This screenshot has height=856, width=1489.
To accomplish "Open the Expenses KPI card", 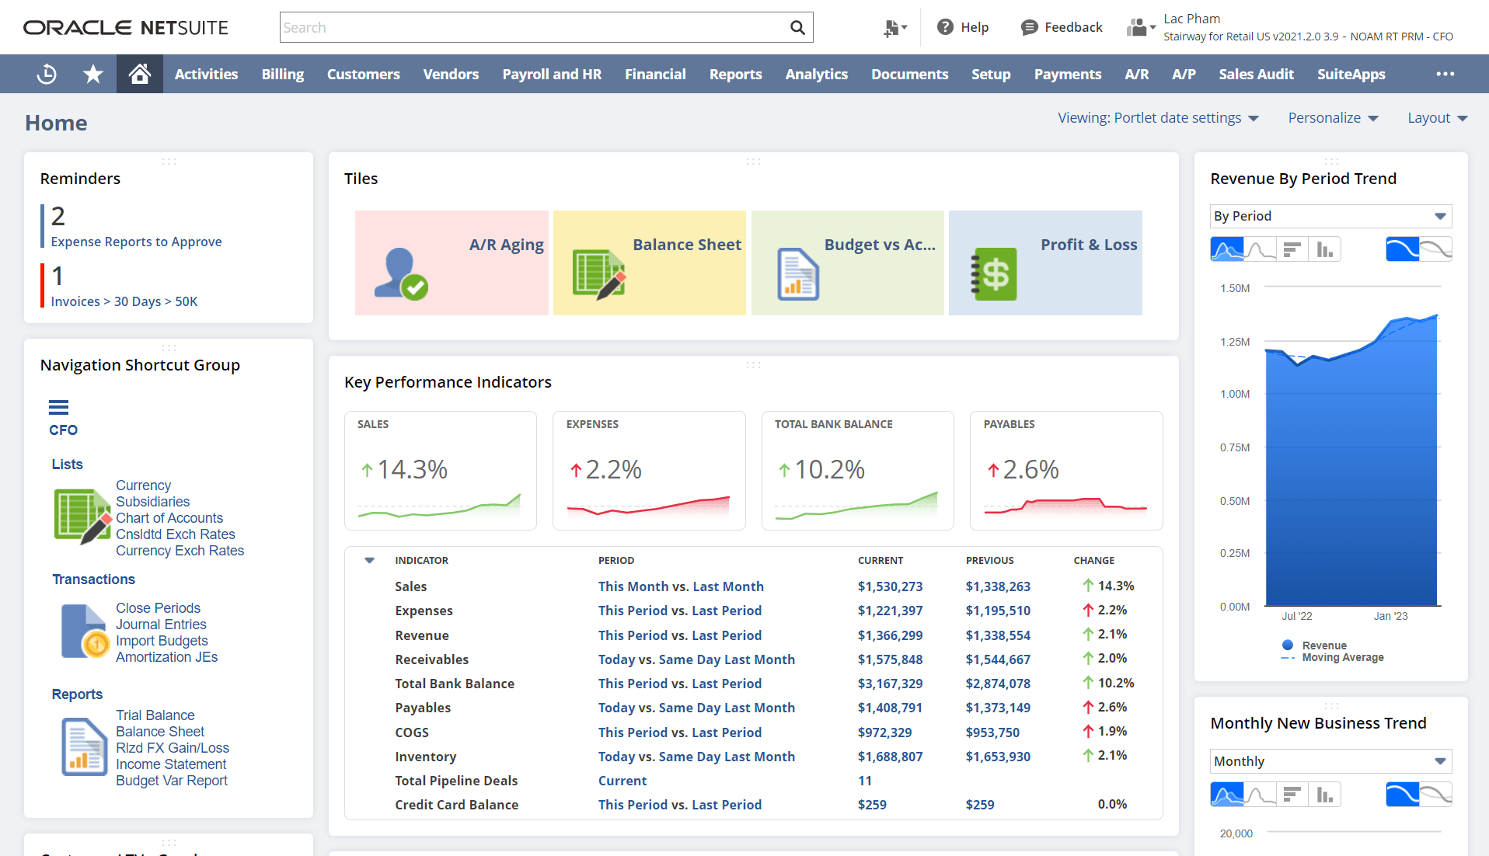I will pyautogui.click(x=649, y=471).
